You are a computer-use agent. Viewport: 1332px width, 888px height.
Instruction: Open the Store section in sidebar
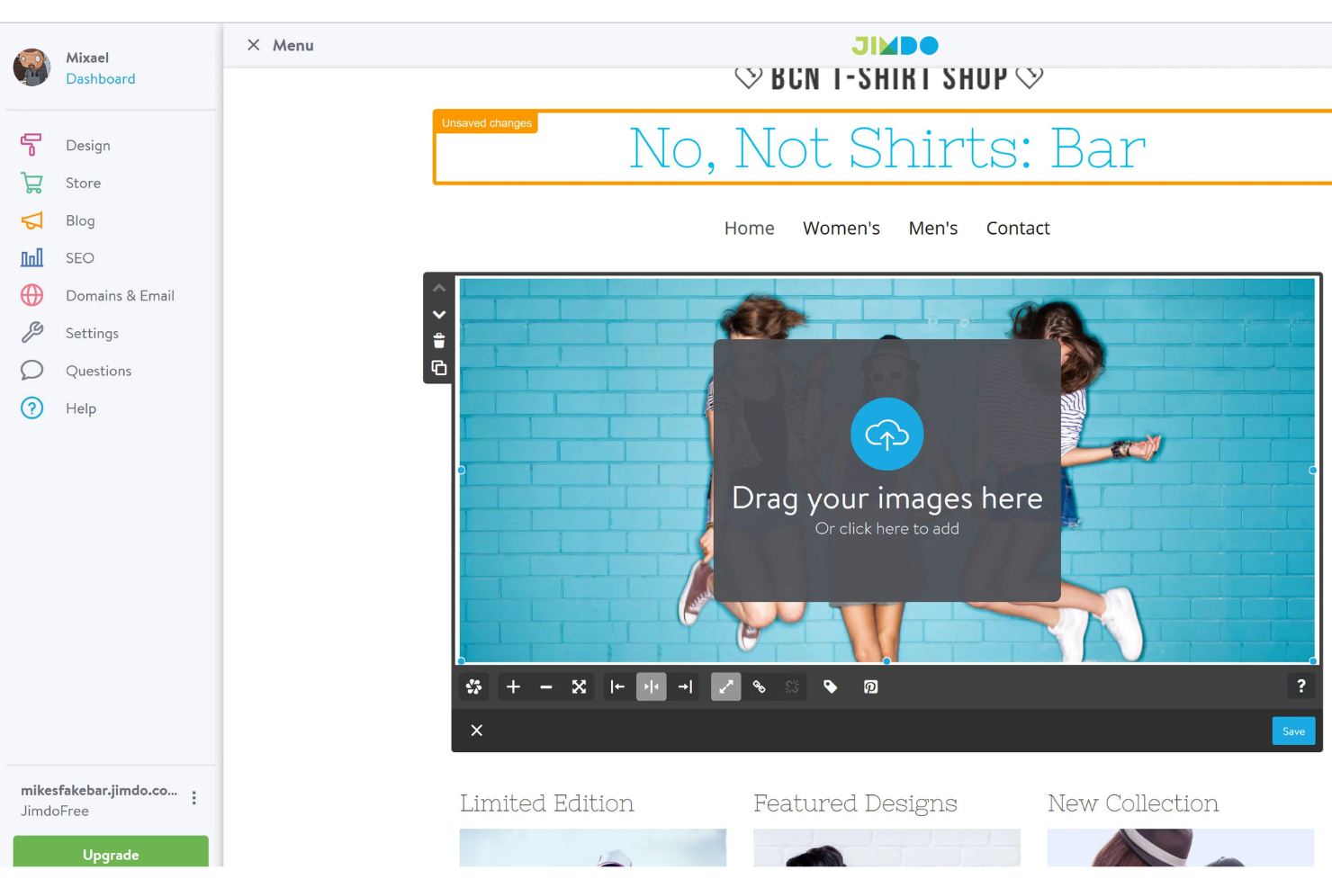point(83,183)
